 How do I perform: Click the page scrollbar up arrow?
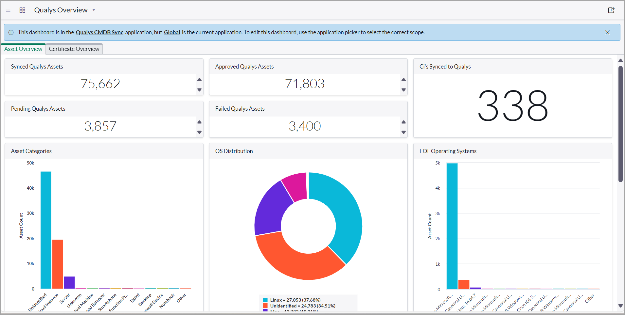[x=620, y=60]
